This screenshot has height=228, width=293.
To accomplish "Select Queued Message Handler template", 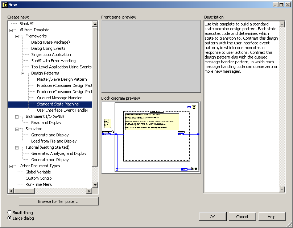I will click(59, 98).
